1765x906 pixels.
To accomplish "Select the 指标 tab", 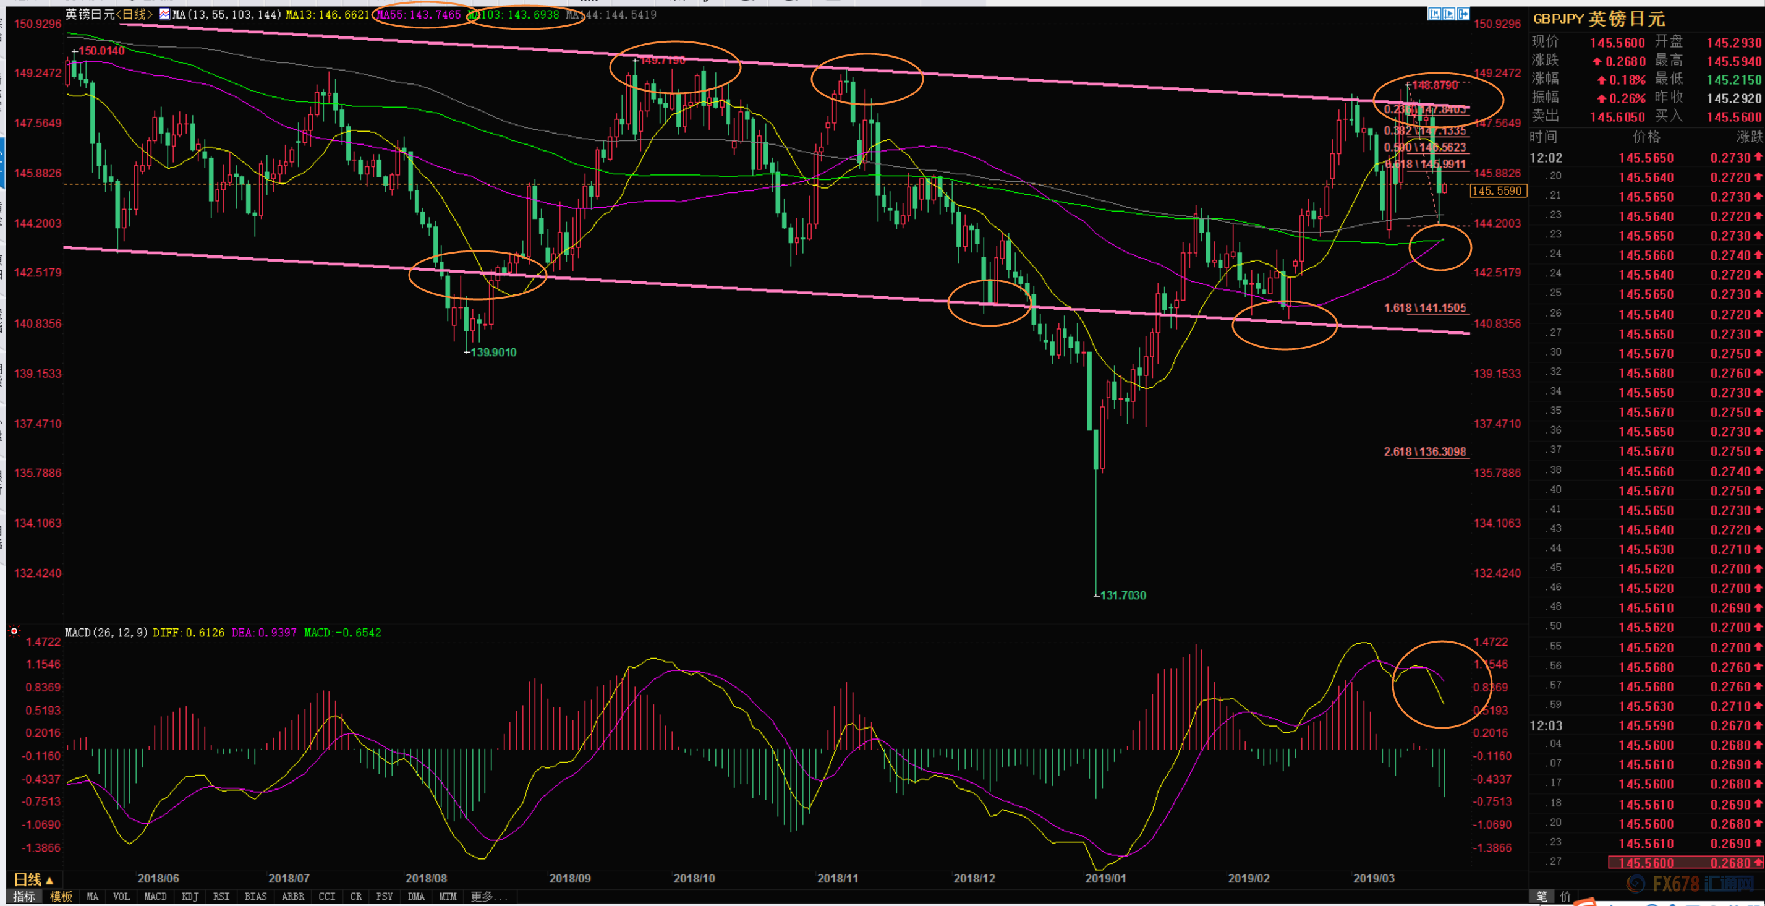I will (24, 896).
